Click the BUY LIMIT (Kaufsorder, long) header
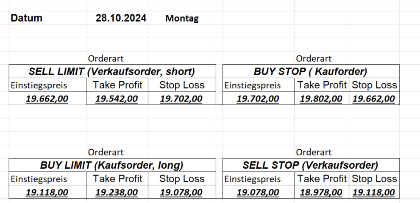The width and height of the screenshot is (420, 203). coord(112,165)
